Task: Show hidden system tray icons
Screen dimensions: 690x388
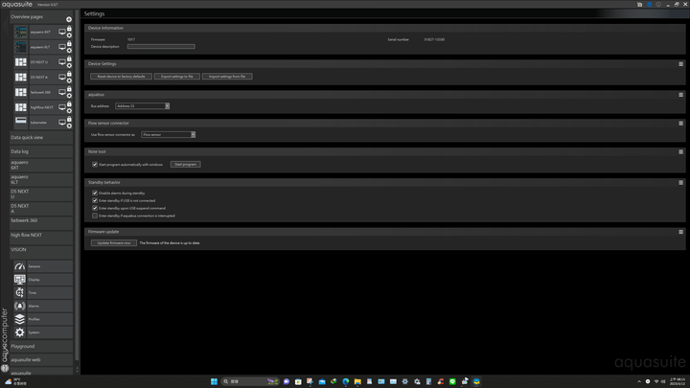Action: coord(639,381)
